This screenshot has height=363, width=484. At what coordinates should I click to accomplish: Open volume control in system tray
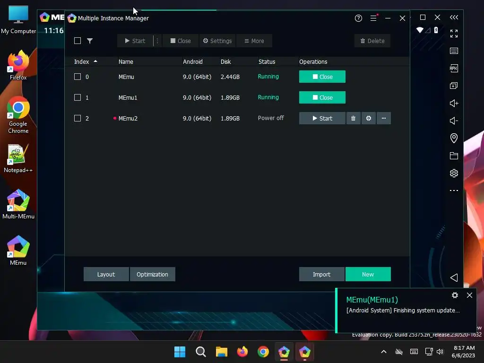[440, 352]
